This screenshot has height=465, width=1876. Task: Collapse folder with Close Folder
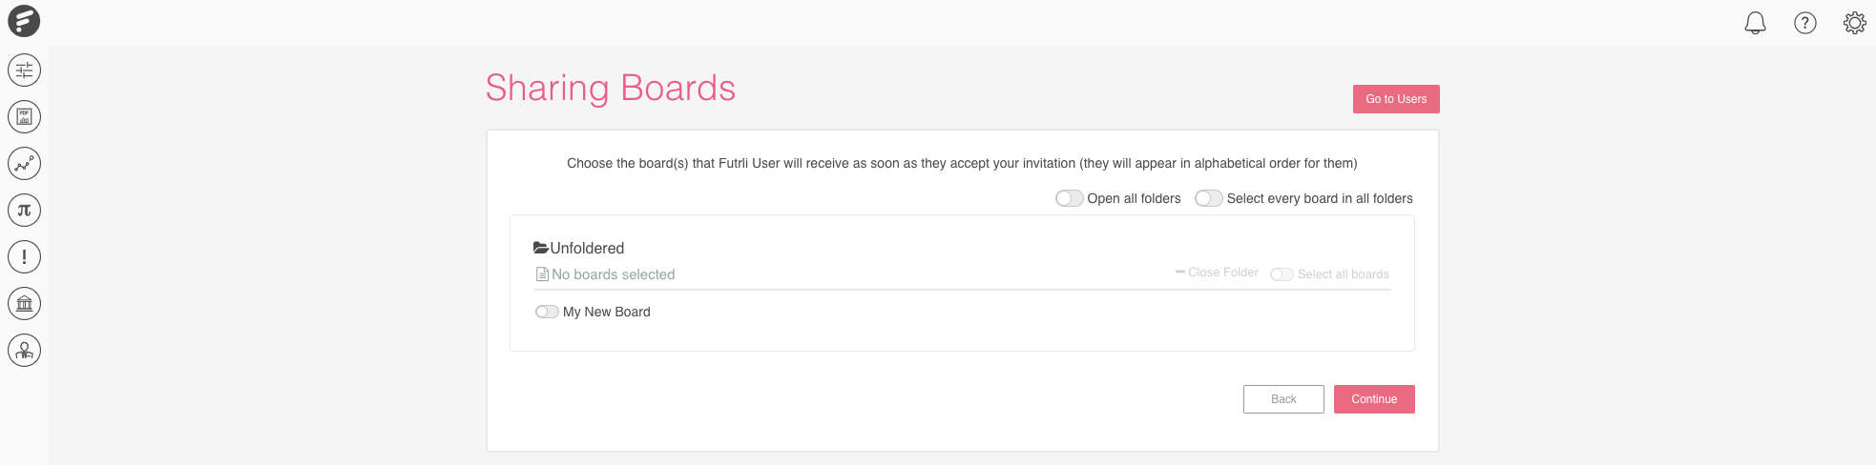[x=1217, y=273]
